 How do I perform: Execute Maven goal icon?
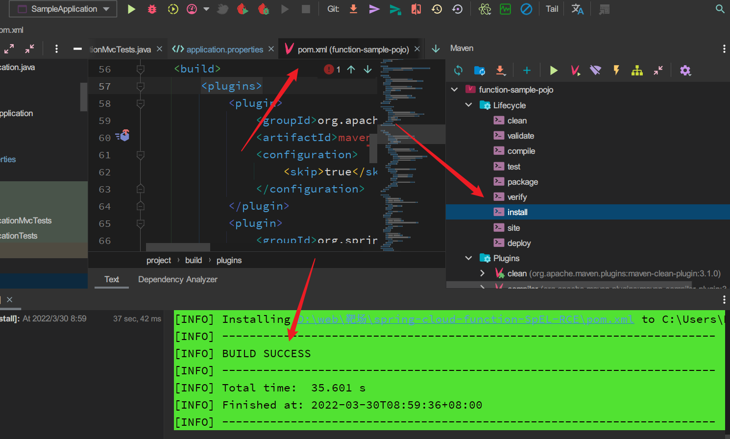pyautogui.click(x=575, y=71)
